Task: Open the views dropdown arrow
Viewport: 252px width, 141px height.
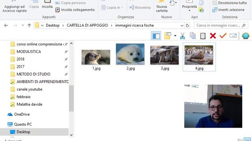Action: [x=175, y=36]
